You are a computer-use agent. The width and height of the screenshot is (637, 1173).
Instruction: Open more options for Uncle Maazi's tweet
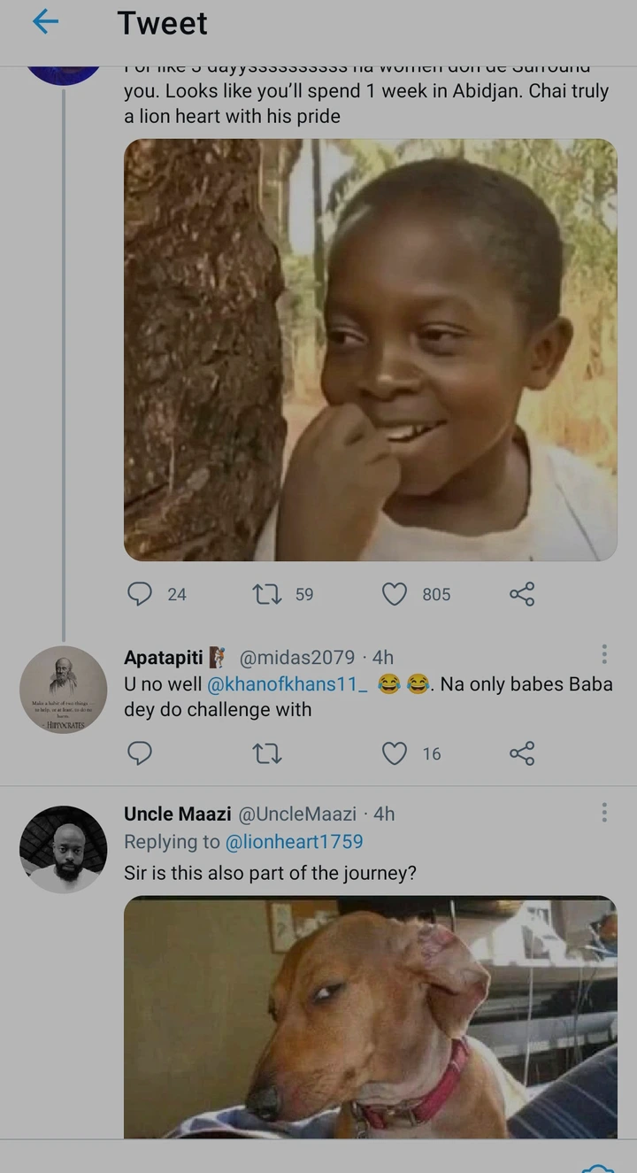604,812
